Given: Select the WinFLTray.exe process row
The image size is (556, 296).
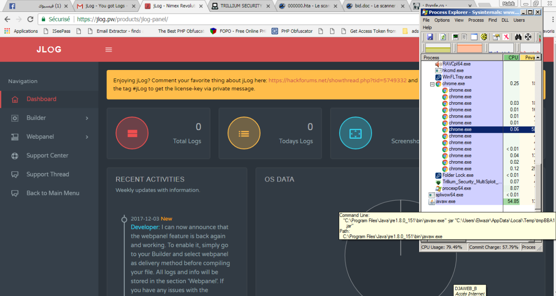Looking at the screenshot, I should (478, 77).
